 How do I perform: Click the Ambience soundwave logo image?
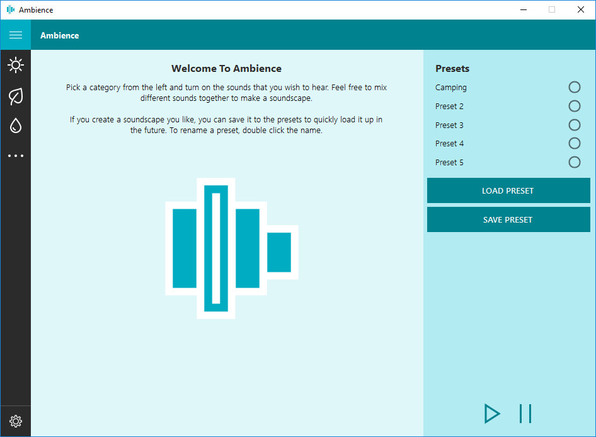click(231, 248)
